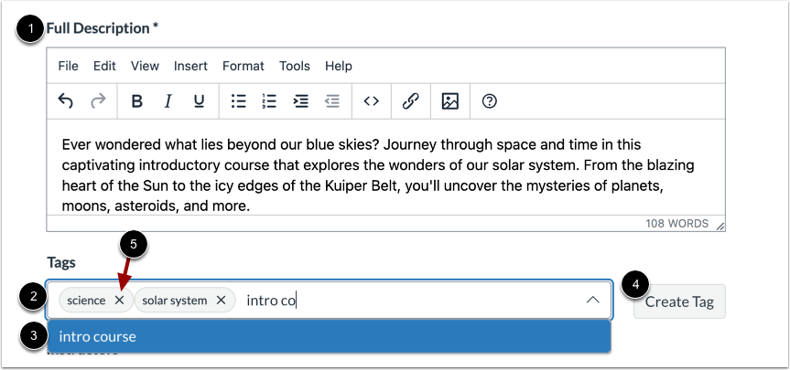Open the editor help question mark icon
This screenshot has height=370, width=790.
pyautogui.click(x=489, y=101)
